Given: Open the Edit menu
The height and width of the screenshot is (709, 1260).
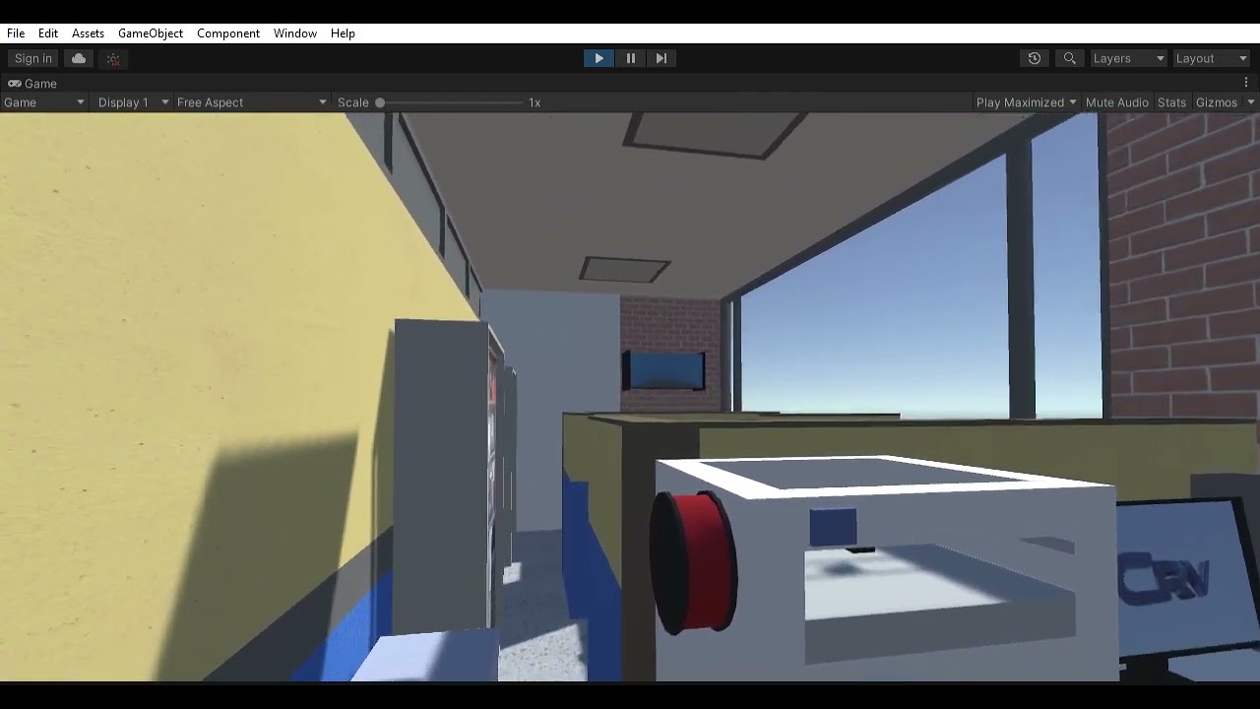Looking at the screenshot, I should click(x=48, y=33).
